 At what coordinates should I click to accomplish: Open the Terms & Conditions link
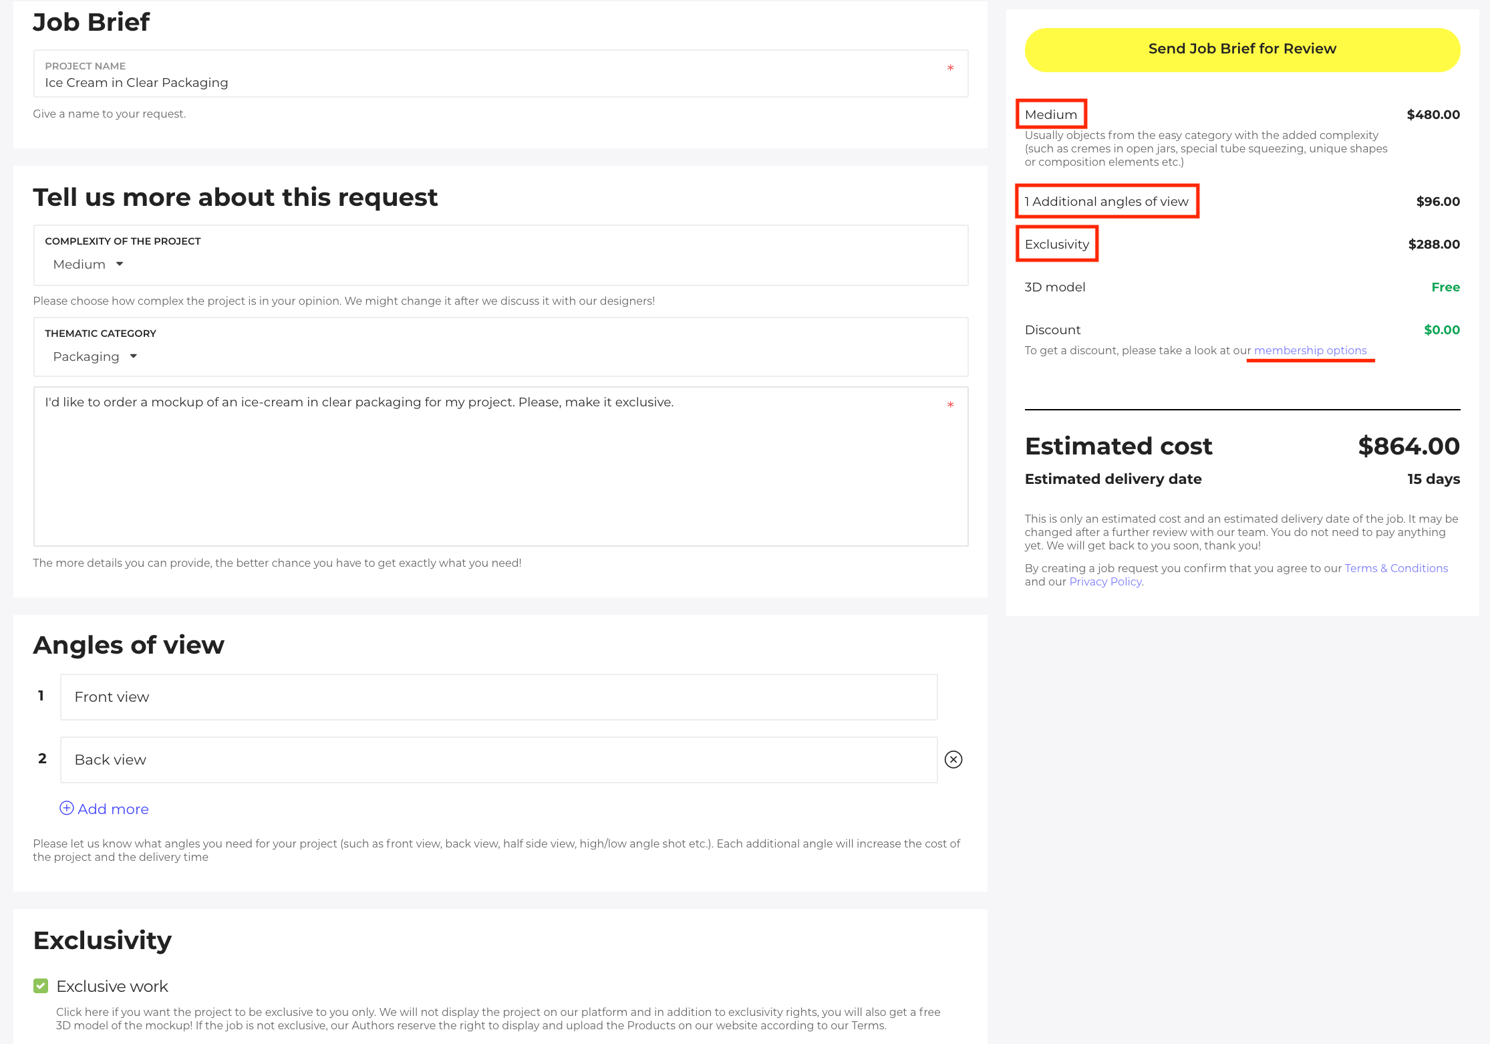tap(1396, 568)
